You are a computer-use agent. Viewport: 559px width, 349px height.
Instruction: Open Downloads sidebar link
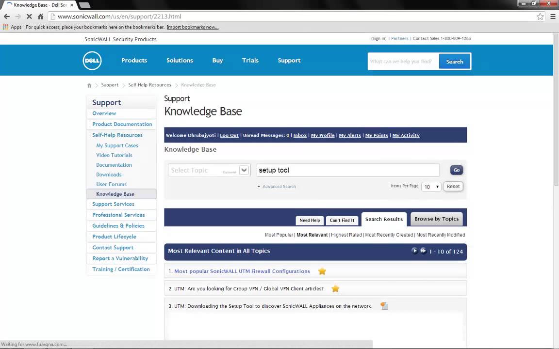pyautogui.click(x=109, y=175)
